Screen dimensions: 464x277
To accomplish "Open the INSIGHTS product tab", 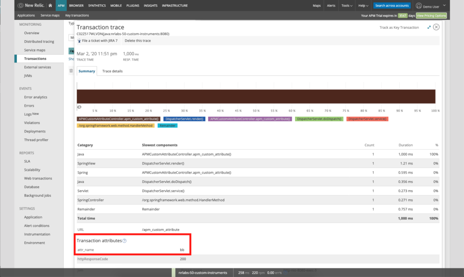I will pyautogui.click(x=150, y=5).
